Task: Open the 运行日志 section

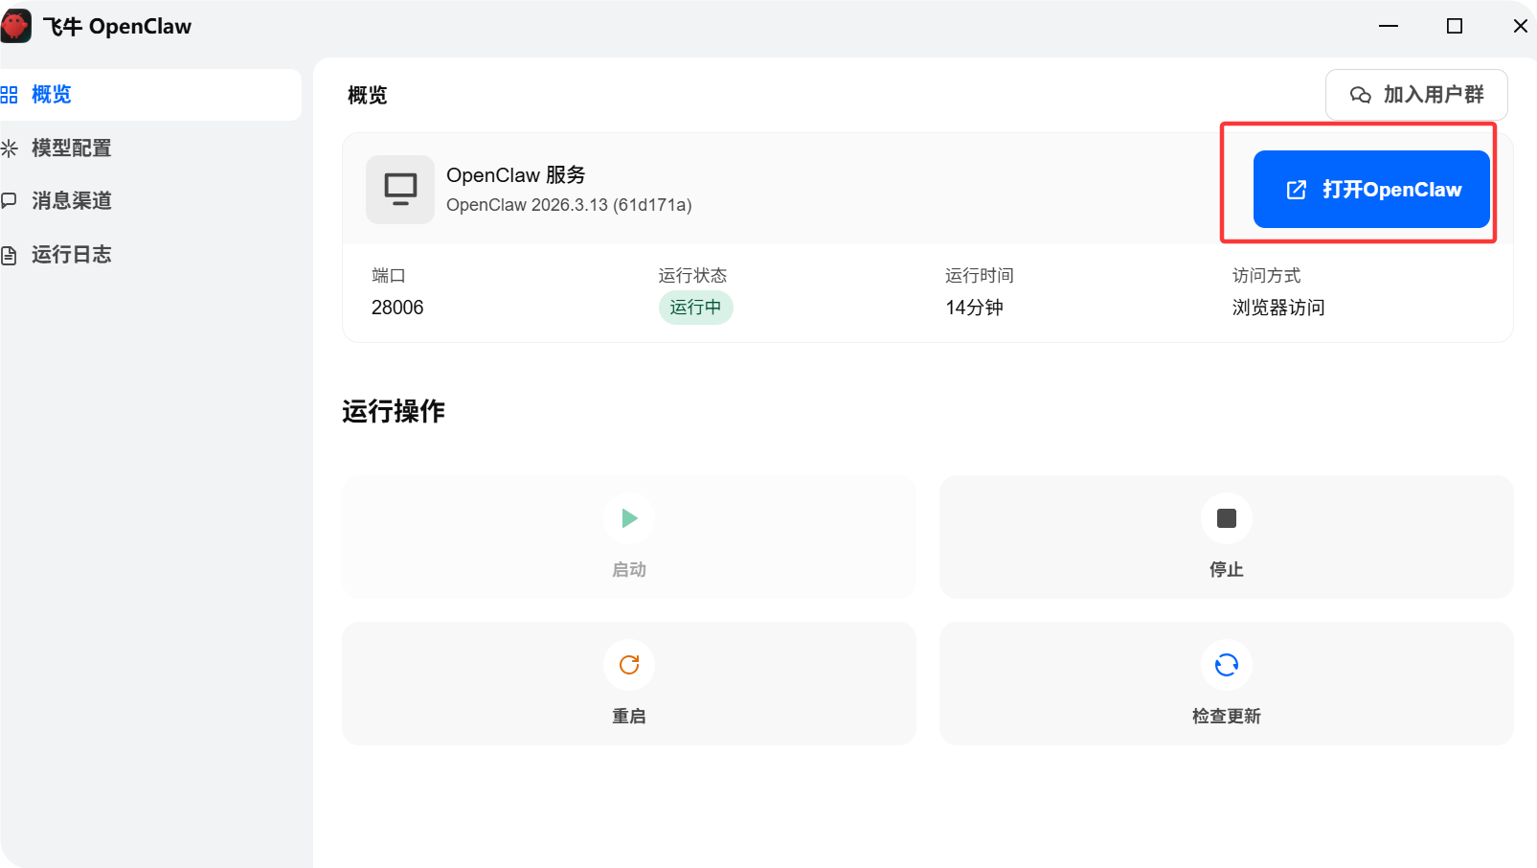Action: (70, 254)
